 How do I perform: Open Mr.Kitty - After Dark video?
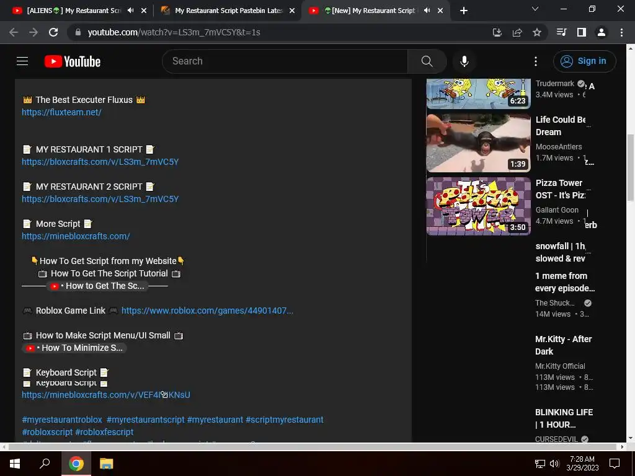click(563, 345)
